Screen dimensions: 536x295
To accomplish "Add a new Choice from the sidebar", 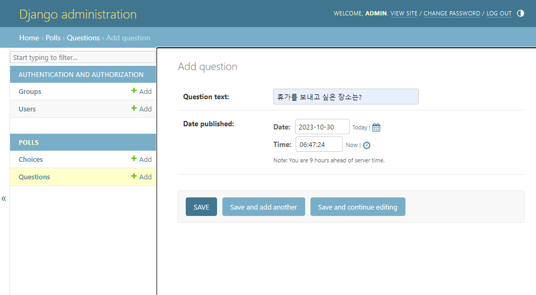I will (142, 159).
